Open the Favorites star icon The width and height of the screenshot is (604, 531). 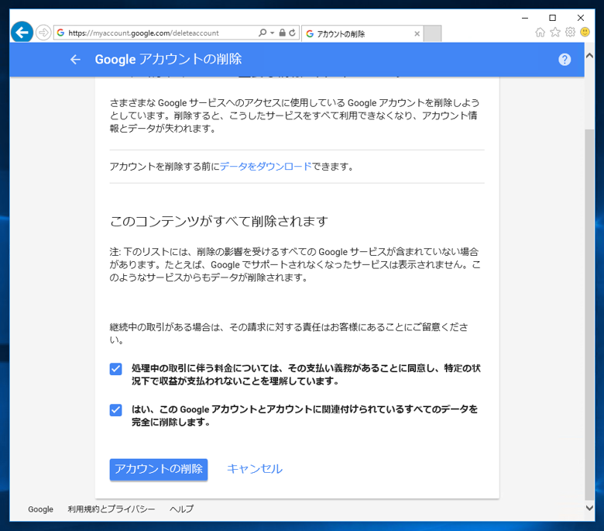pos(555,32)
